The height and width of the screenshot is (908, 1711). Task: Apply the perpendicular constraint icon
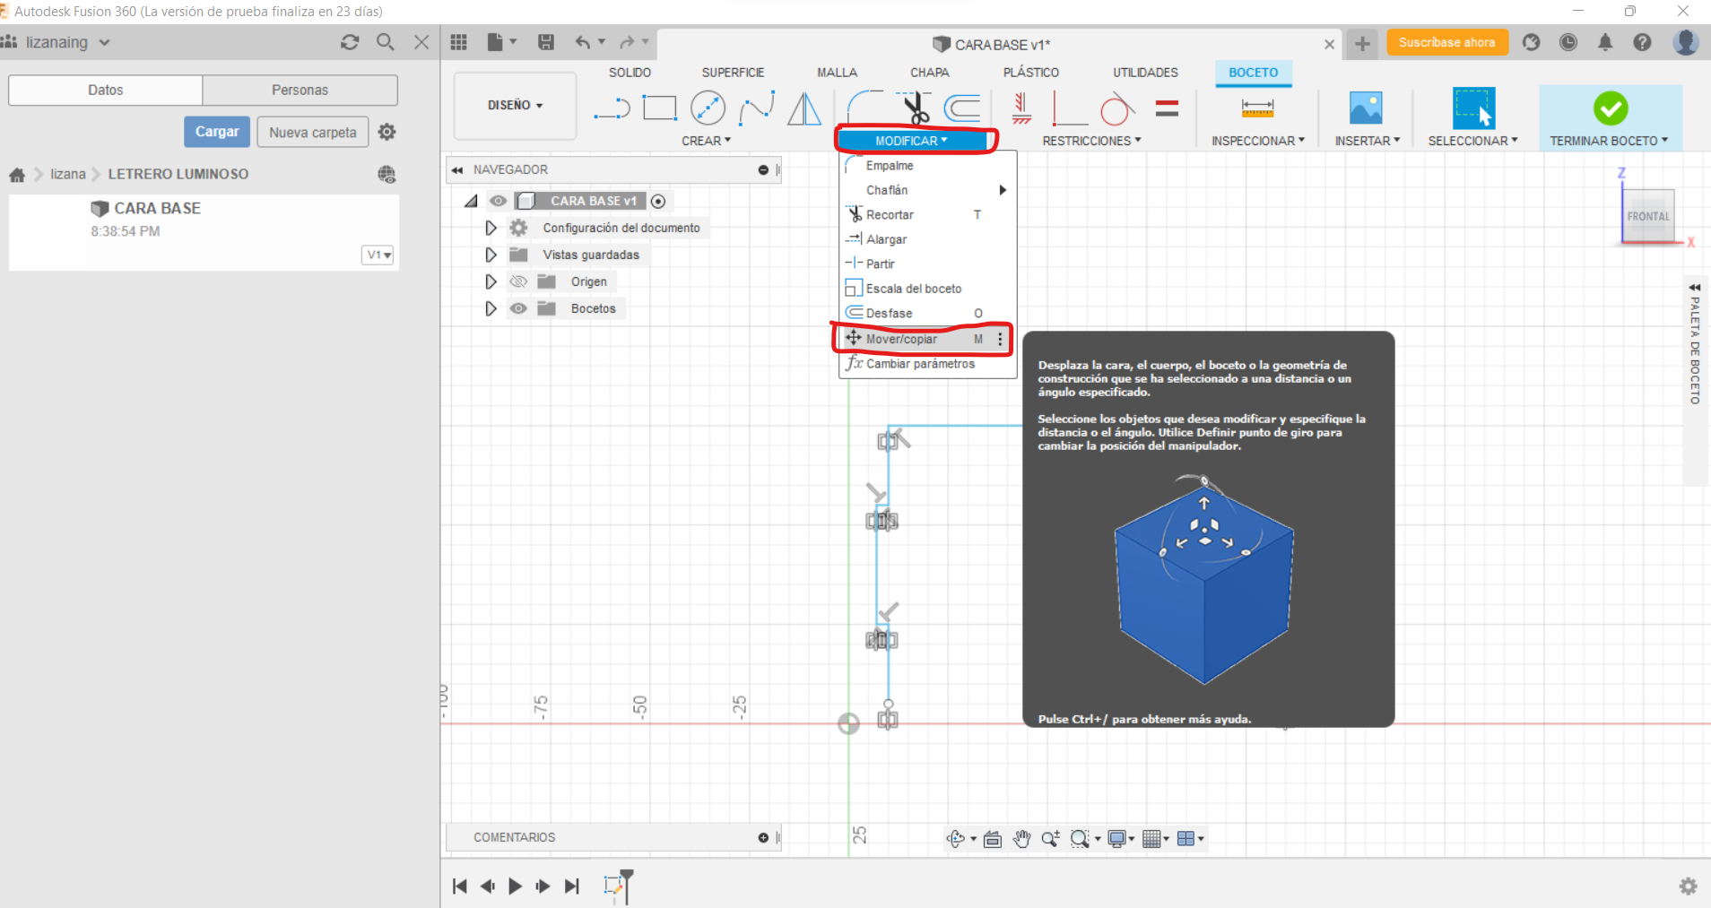click(x=1069, y=108)
